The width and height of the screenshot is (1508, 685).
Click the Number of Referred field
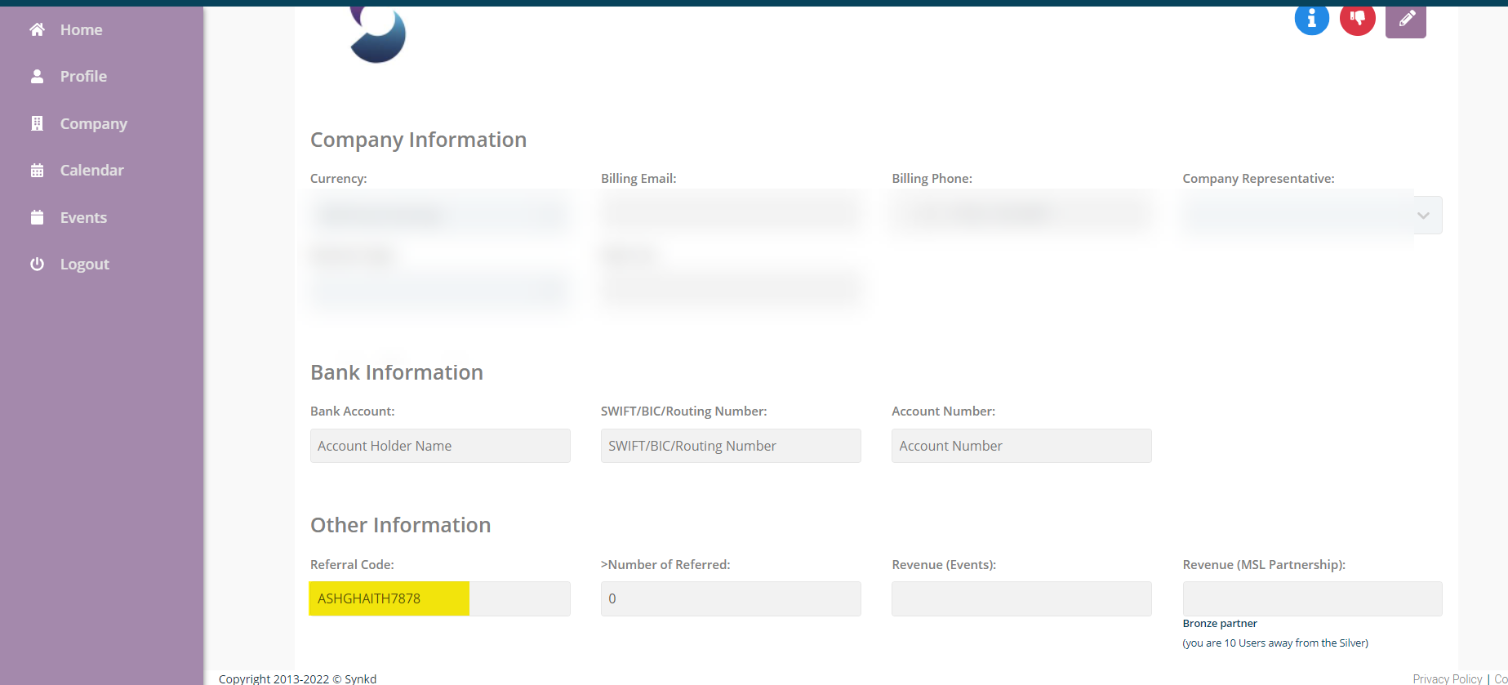pos(731,598)
